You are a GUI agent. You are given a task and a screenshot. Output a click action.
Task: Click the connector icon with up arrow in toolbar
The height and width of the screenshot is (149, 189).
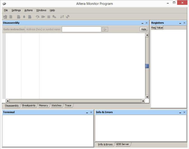62,17
